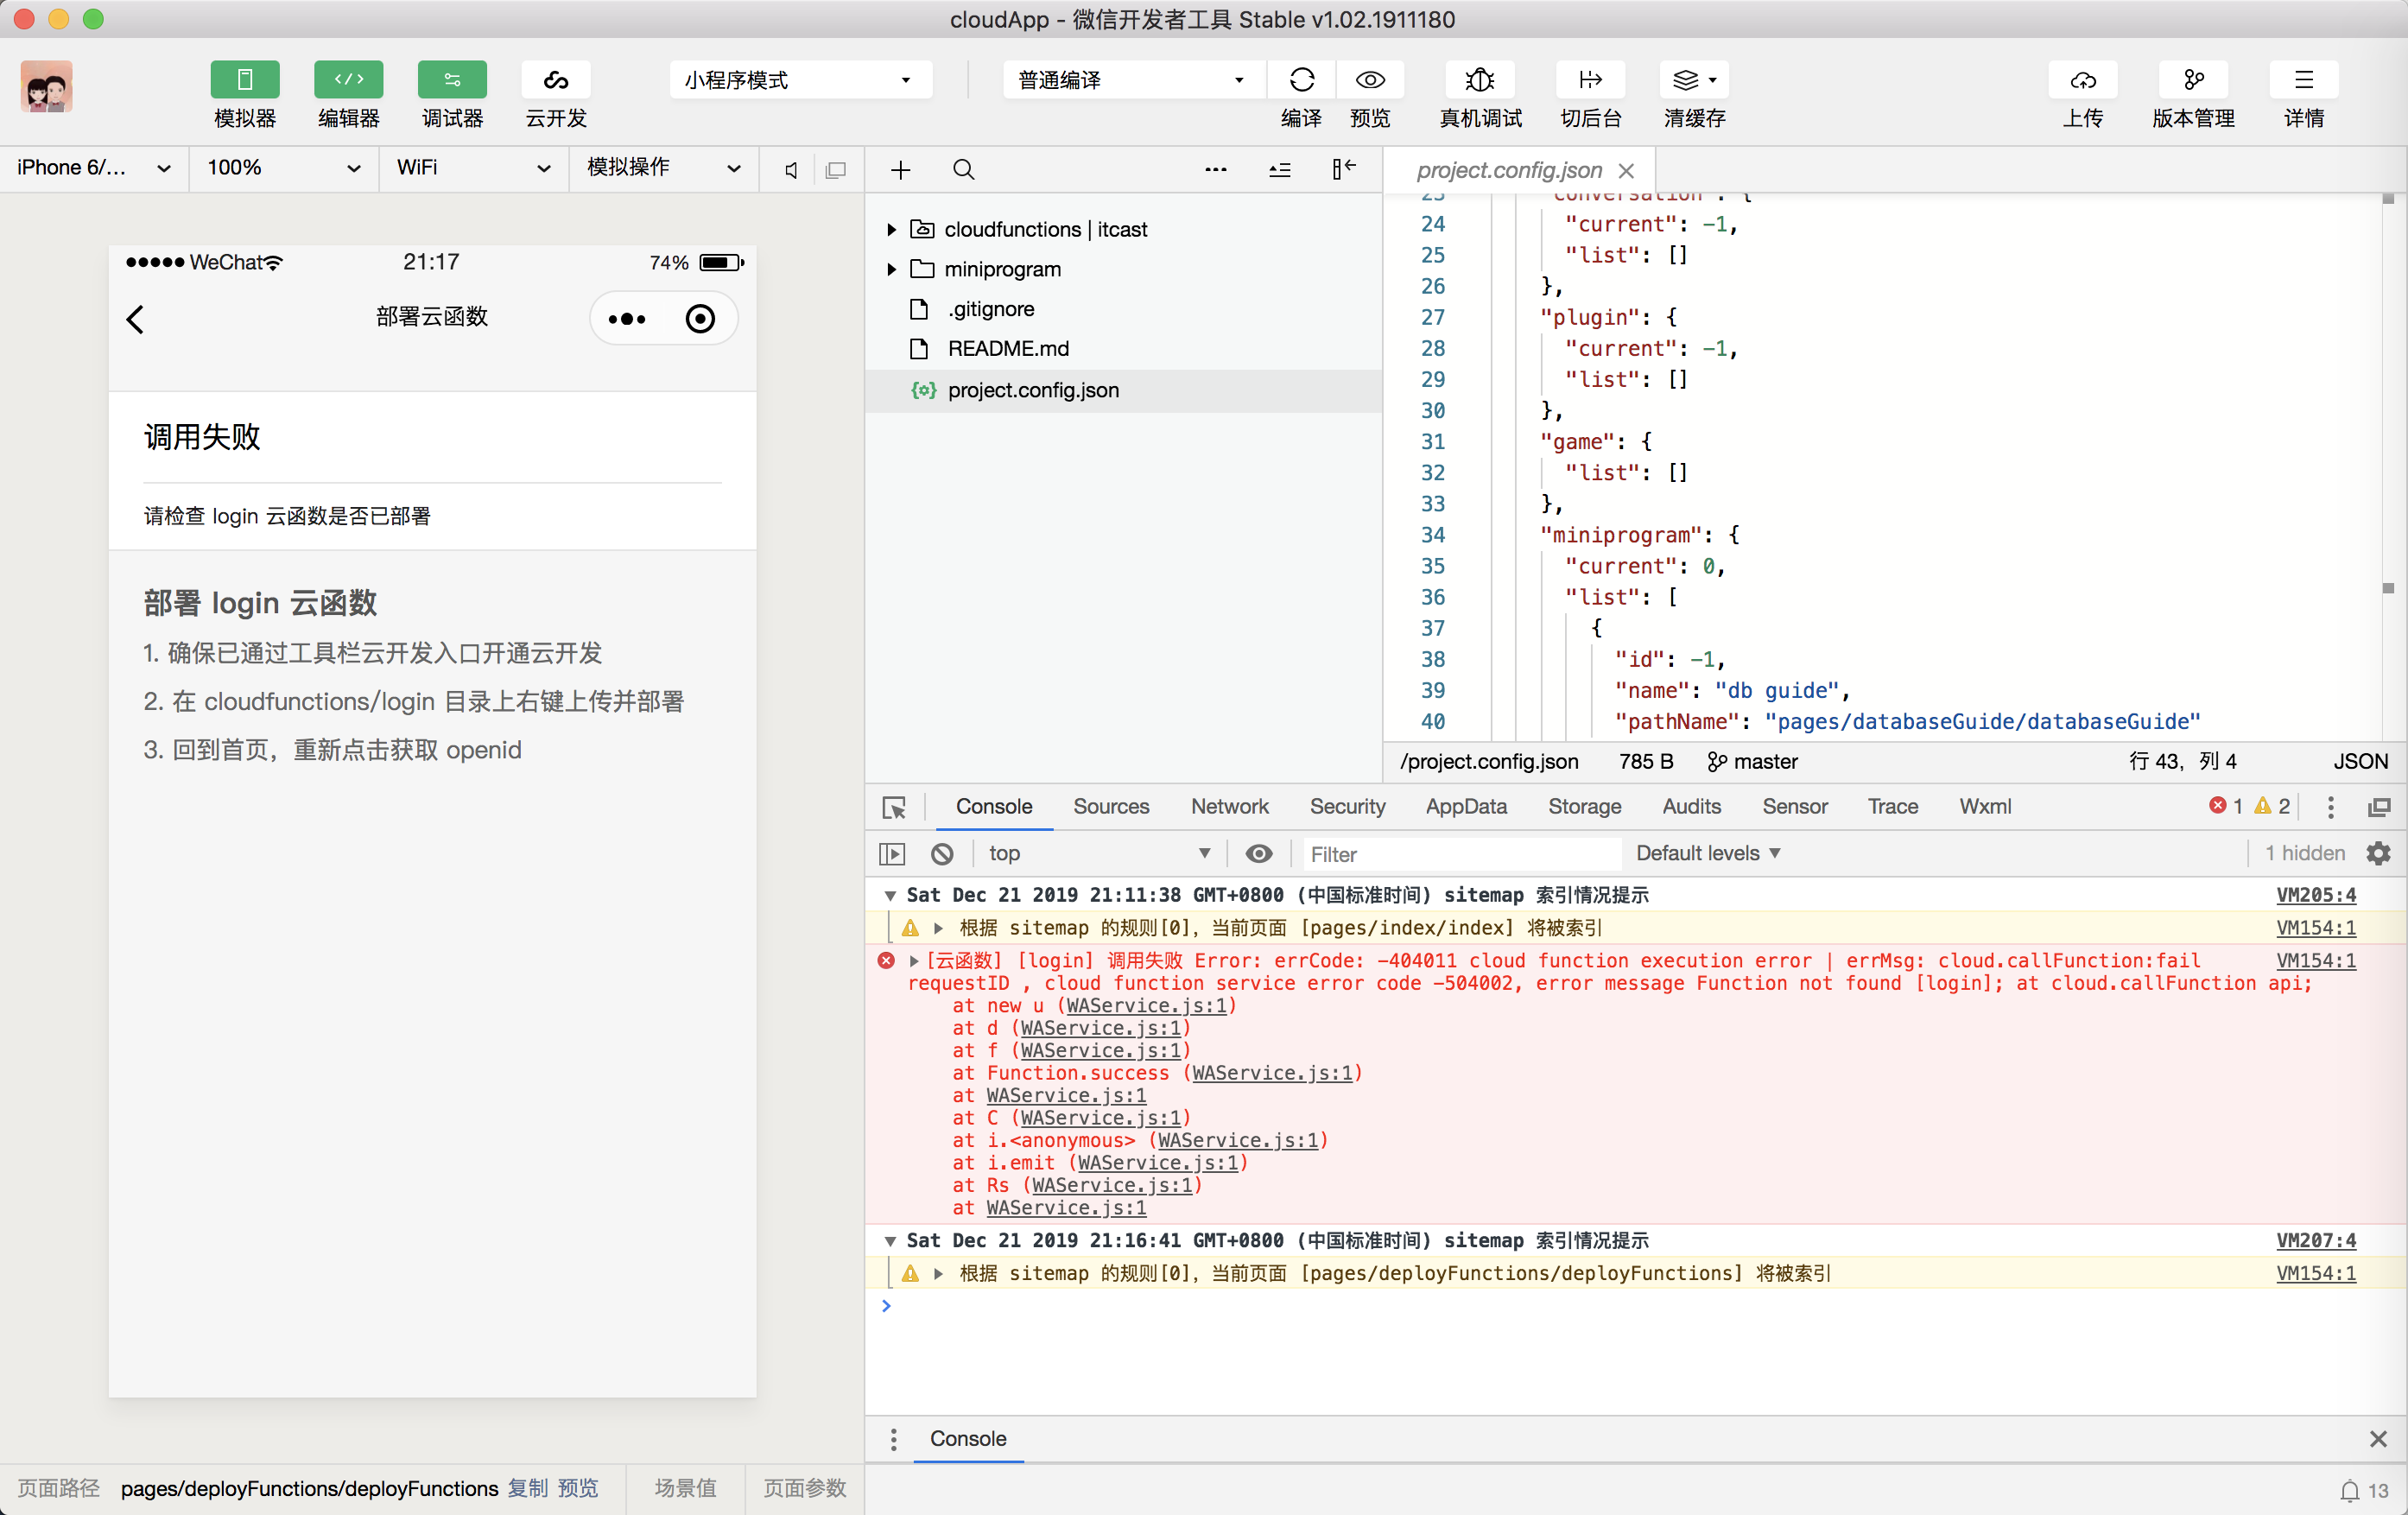Open the 模拟操作 simulate actions dropdown
The width and height of the screenshot is (2408, 1515).
[x=663, y=168]
